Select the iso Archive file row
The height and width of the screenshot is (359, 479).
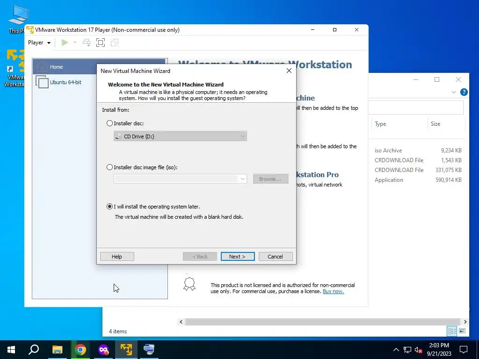tap(418, 150)
